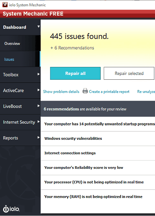
Task: Select 'Reliability score is very low' row
Action: [x=98, y=168]
